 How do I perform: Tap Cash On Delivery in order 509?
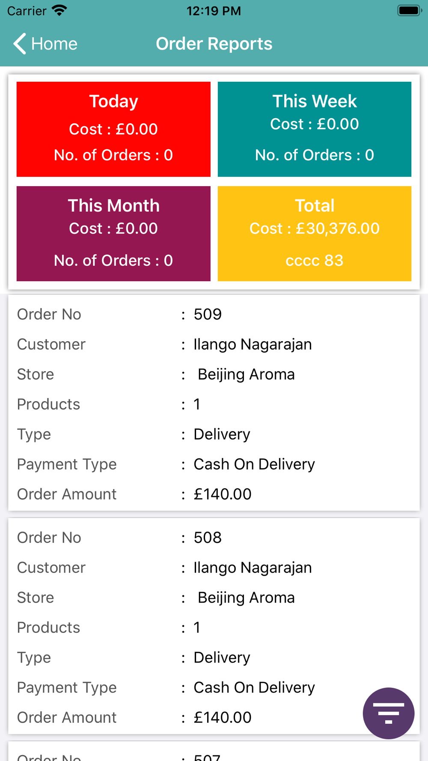pos(254,464)
